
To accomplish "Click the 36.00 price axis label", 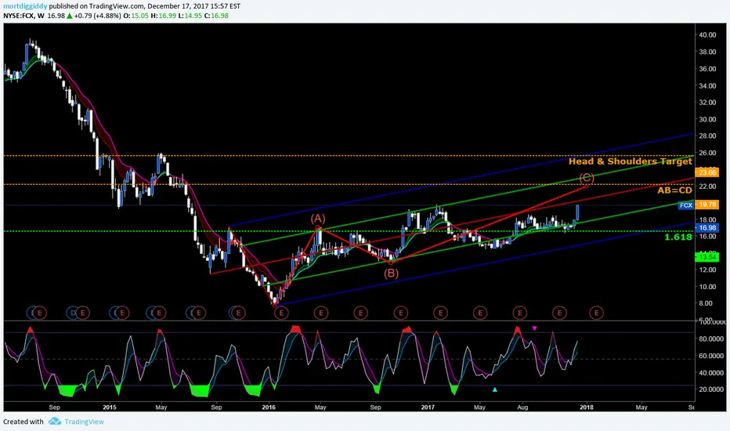I will (707, 68).
